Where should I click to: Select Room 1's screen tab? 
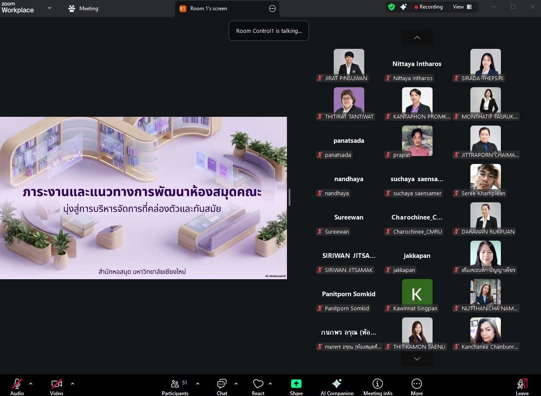click(208, 9)
